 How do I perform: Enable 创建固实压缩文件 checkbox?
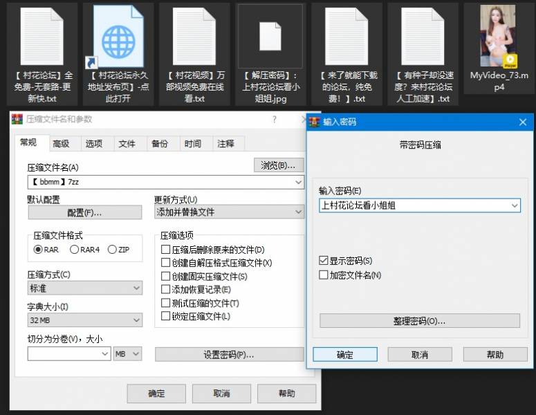(165, 276)
